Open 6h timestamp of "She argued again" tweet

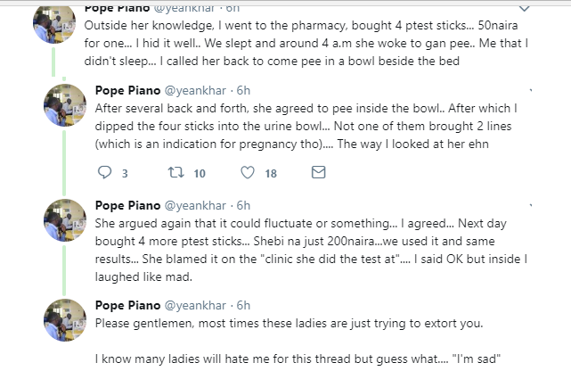click(x=243, y=205)
